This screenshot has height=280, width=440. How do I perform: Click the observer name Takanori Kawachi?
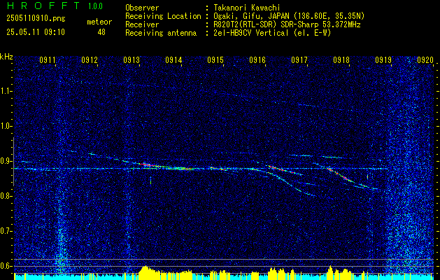pos(247,8)
